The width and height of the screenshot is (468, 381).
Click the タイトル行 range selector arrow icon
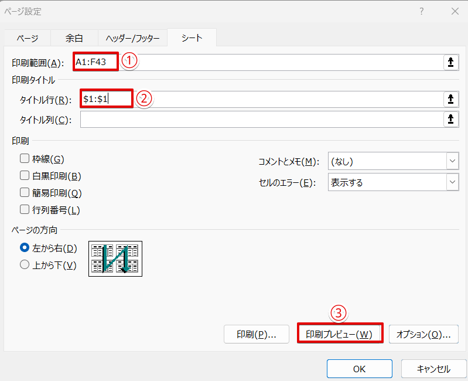point(450,99)
